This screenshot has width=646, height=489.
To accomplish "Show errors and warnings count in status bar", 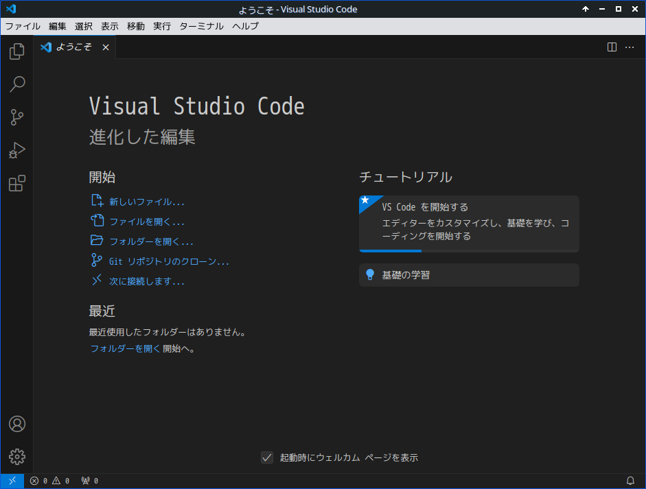I will click(50, 481).
